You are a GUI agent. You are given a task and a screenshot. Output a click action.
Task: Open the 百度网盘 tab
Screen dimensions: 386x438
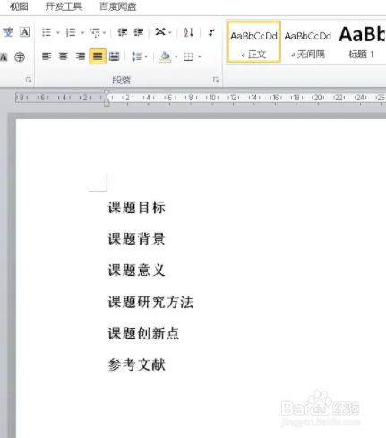[x=118, y=6]
